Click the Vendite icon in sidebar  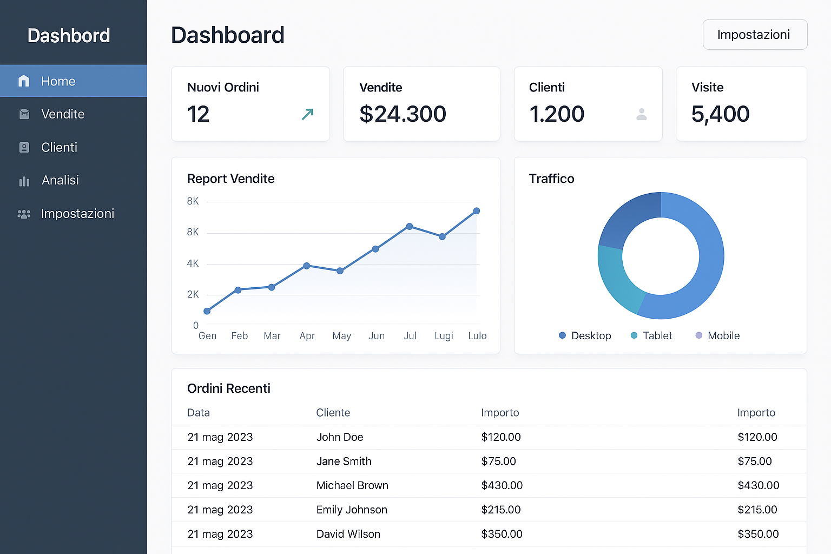tap(24, 114)
